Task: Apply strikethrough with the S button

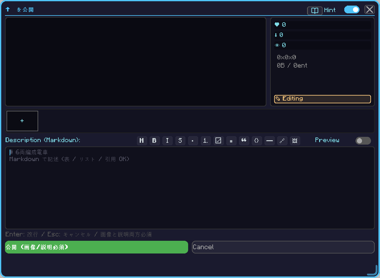Action: (x=180, y=141)
